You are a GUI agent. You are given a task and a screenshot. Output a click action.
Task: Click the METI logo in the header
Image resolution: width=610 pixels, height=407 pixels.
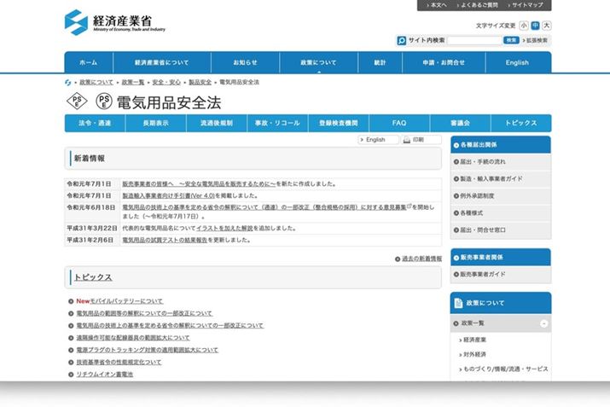tap(114, 21)
